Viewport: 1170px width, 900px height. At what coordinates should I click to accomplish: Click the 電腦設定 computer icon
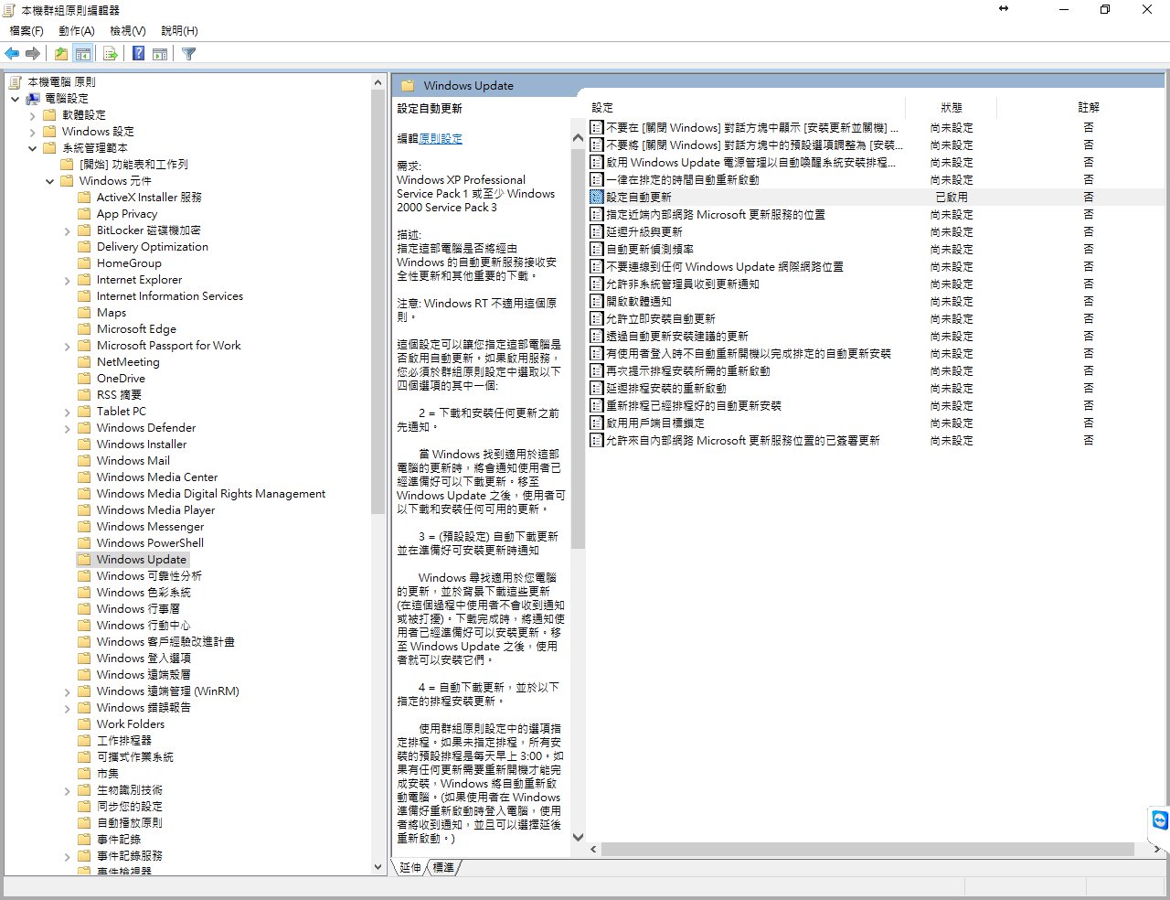pyautogui.click(x=33, y=99)
